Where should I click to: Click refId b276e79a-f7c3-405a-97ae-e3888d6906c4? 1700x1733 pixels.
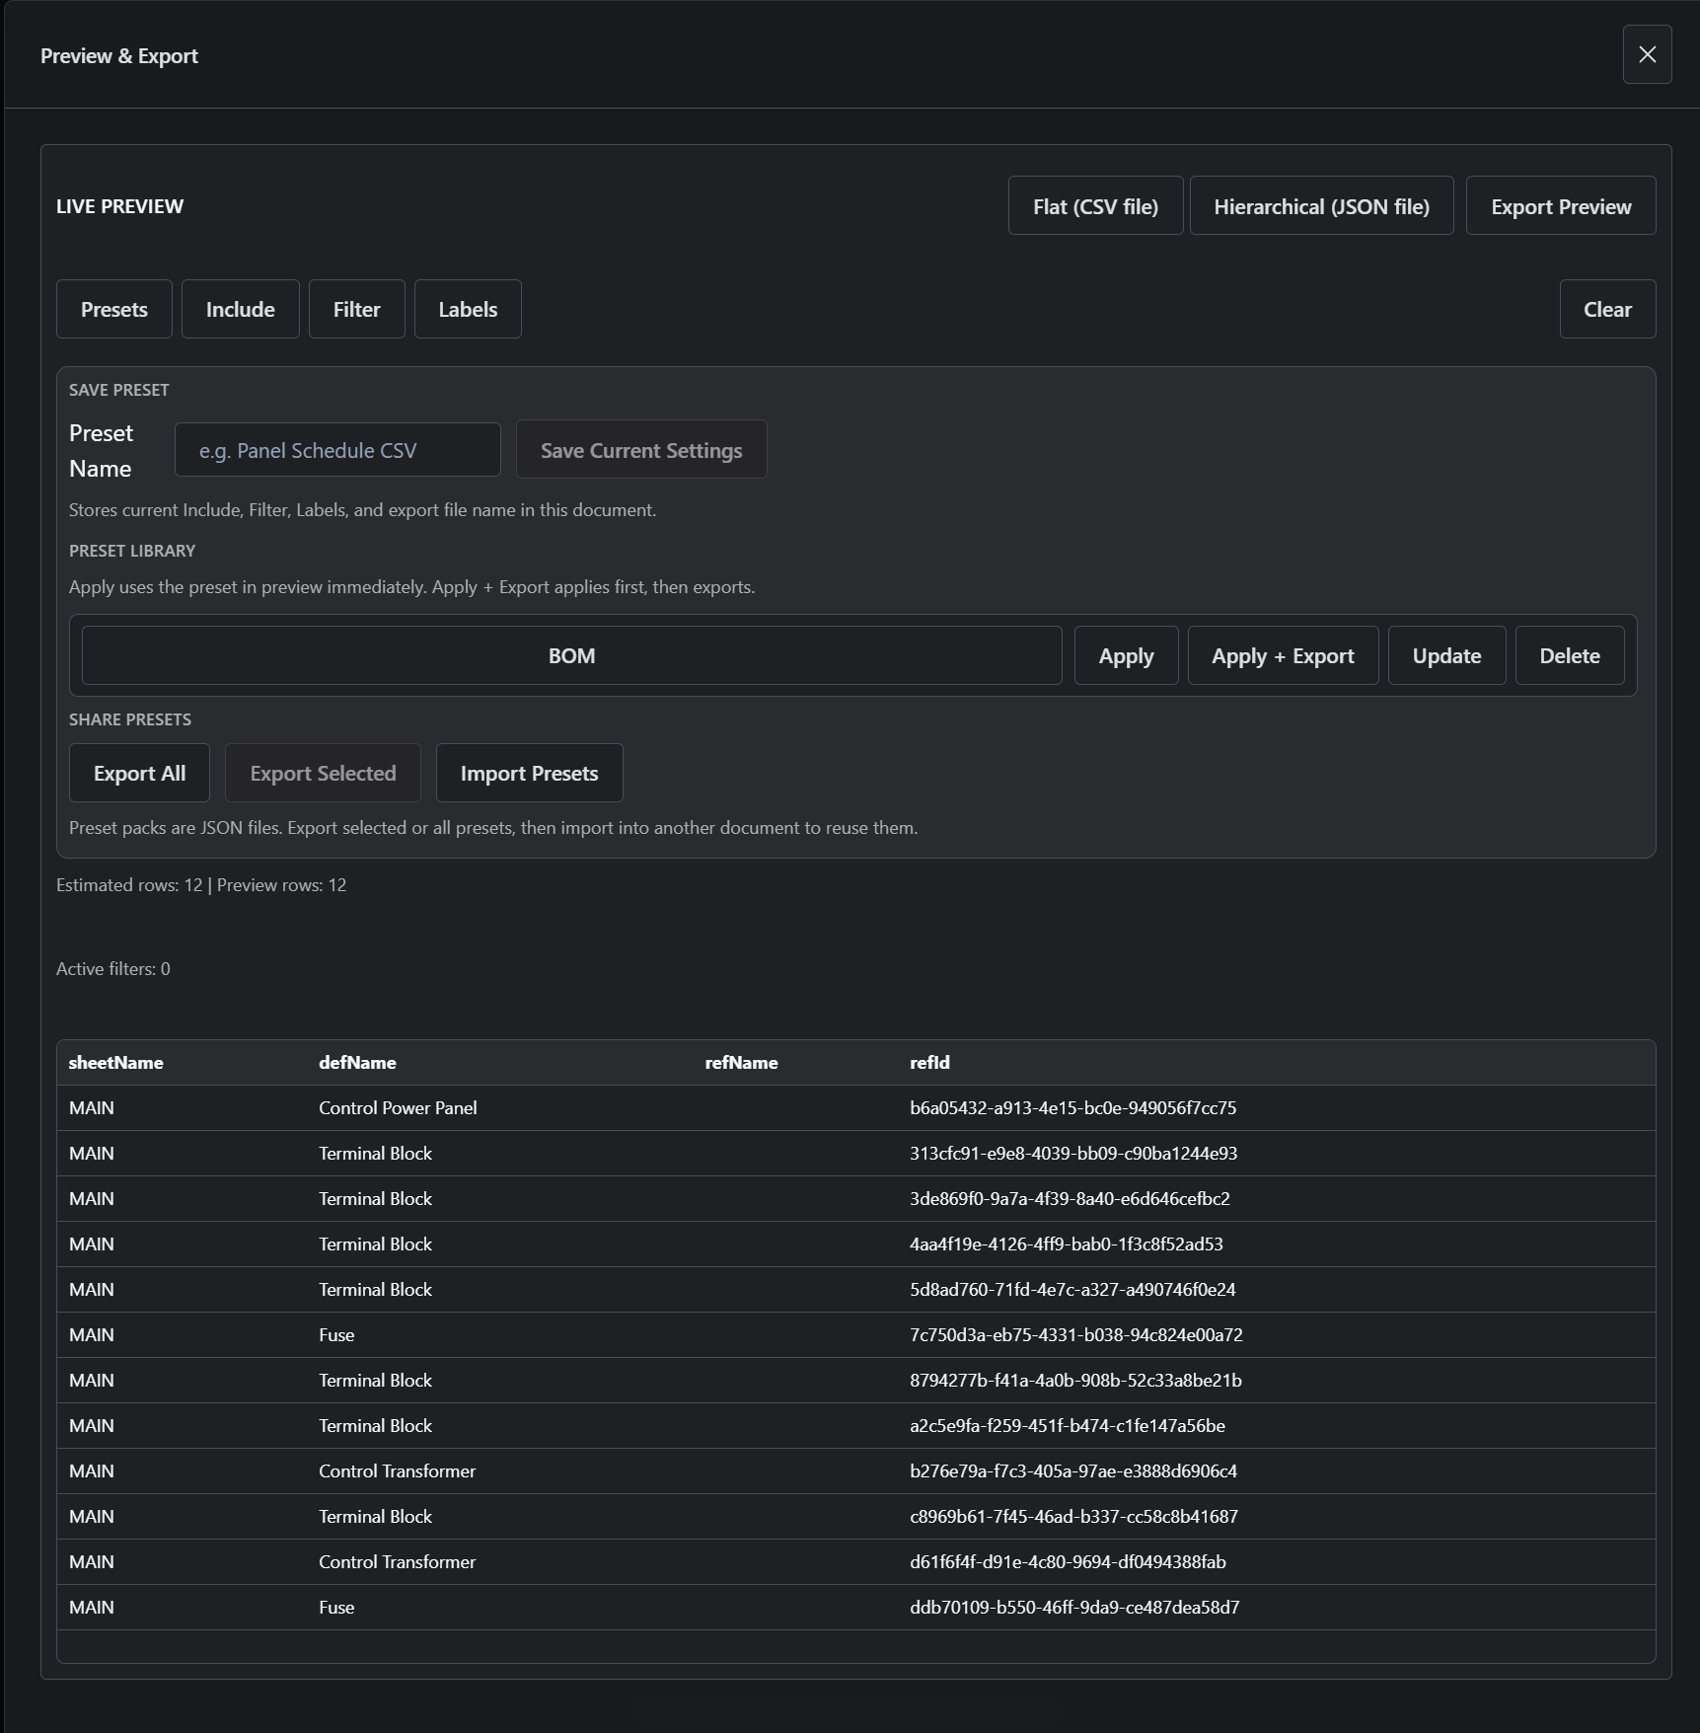pyautogui.click(x=1073, y=1471)
